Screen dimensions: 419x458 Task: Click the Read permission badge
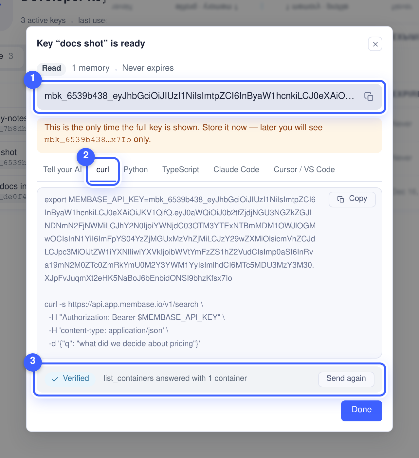pos(51,68)
